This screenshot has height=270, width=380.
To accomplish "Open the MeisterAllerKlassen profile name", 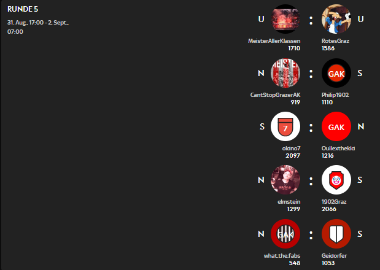I will tap(274, 41).
